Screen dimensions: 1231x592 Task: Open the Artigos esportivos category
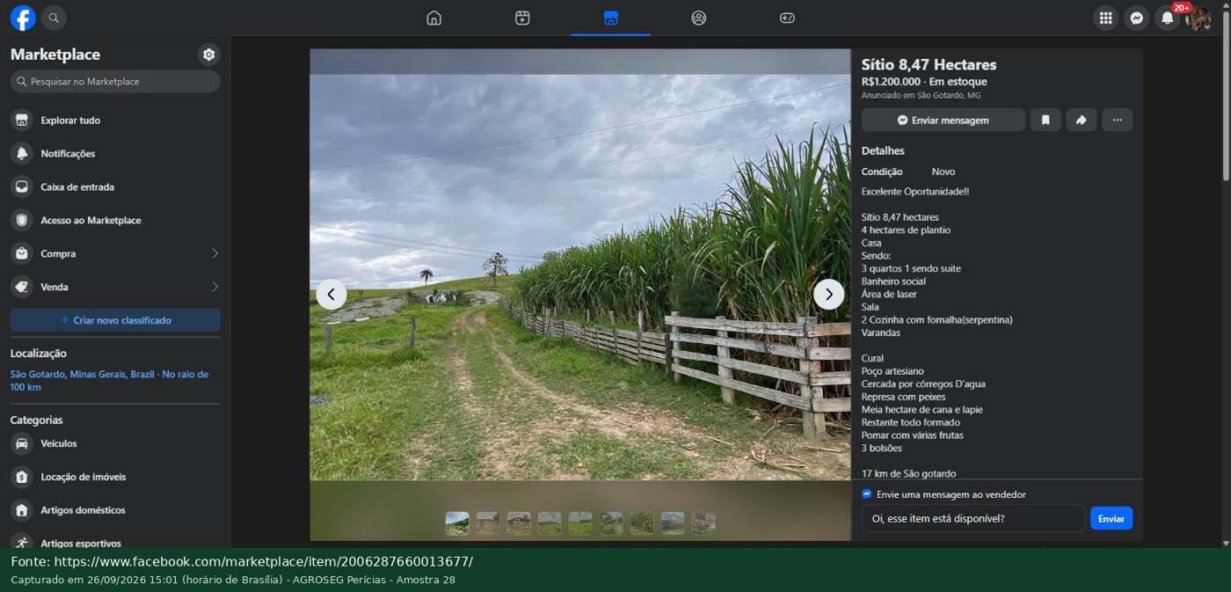pyautogui.click(x=115, y=543)
